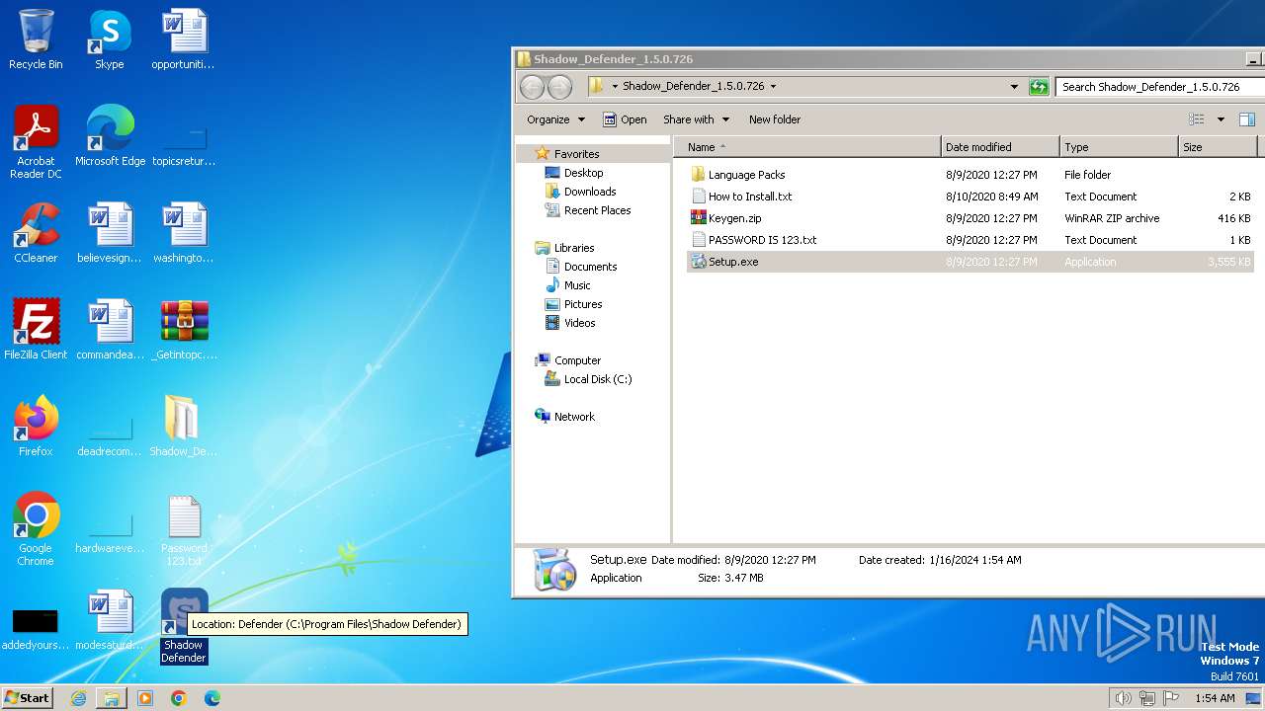Open the Organize dropdown menu
This screenshot has width=1265, height=711.
click(555, 119)
